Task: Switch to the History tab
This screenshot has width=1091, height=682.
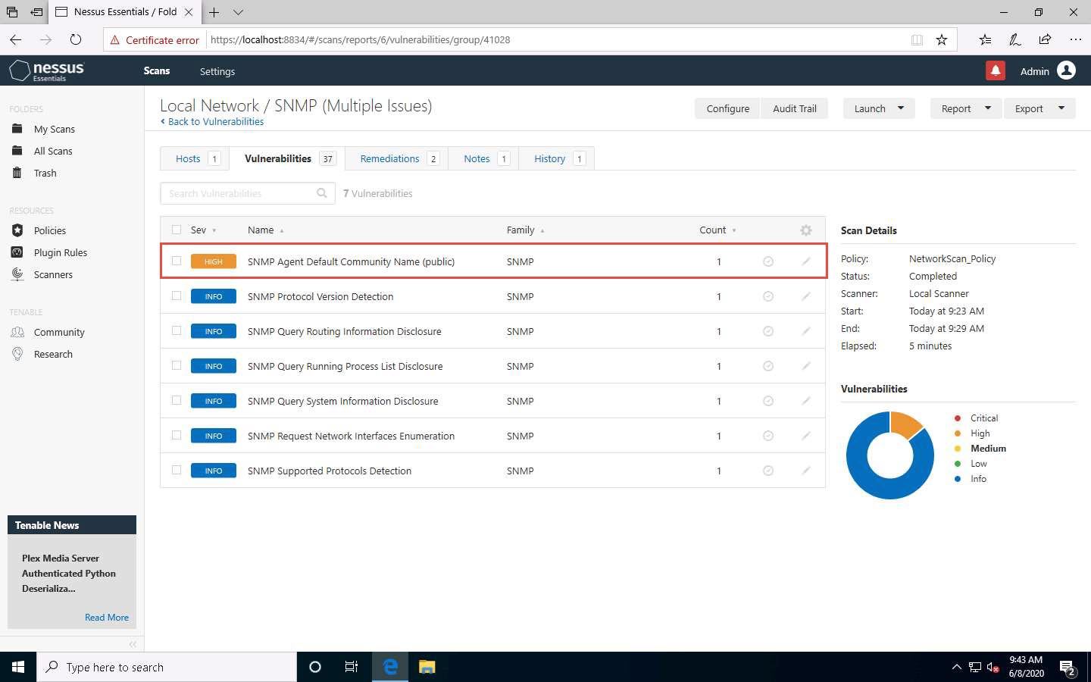Action: pos(558,158)
